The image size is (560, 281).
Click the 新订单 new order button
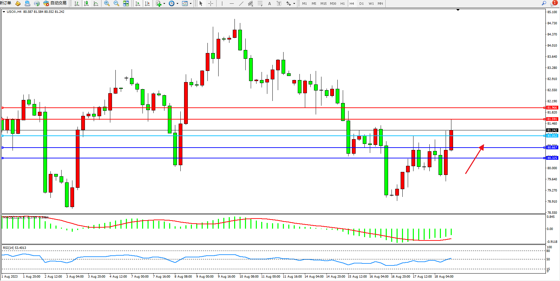coord(6,3)
